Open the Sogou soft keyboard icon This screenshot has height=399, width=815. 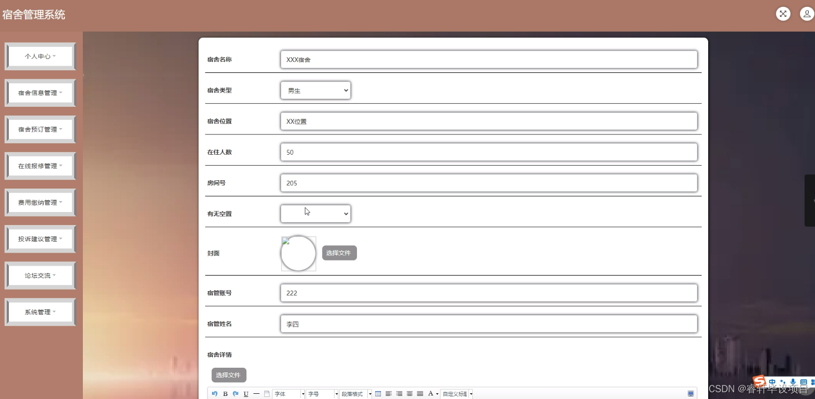click(804, 382)
